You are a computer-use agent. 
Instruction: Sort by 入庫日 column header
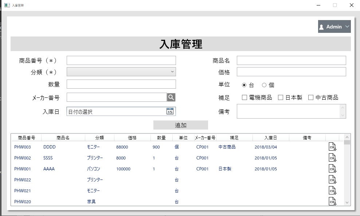click(271, 138)
